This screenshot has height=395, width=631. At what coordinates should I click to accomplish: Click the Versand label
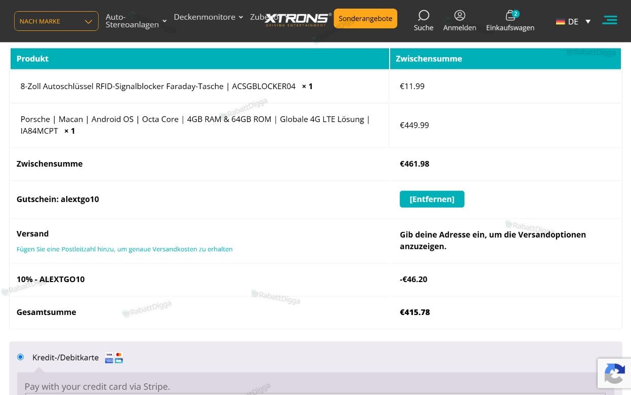point(32,233)
